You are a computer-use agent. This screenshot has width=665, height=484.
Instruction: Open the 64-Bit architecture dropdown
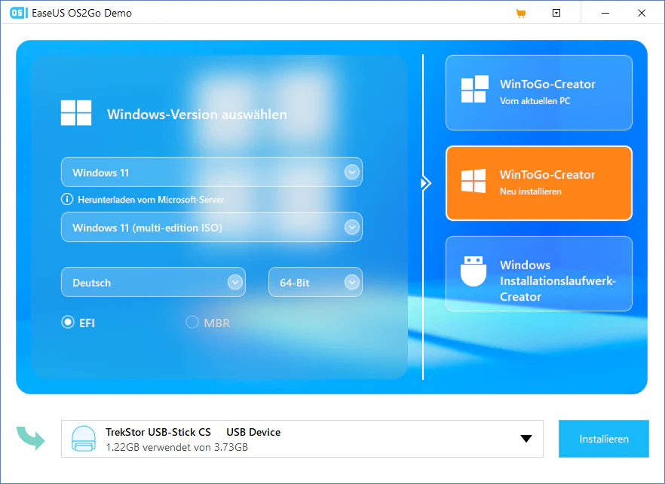315,282
